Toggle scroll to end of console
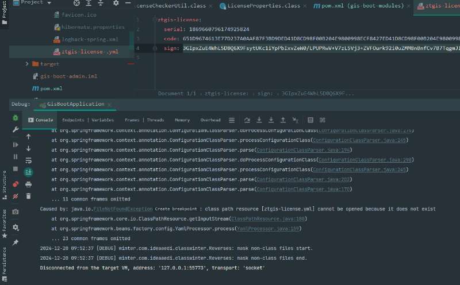Viewport: 460px width, 285px height. click(29, 172)
